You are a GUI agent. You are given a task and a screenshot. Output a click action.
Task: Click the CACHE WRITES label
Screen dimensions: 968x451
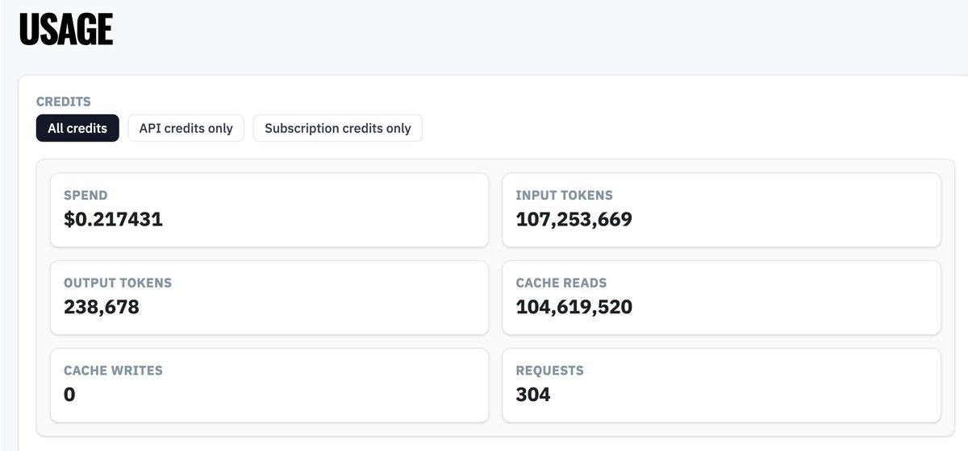[113, 370]
